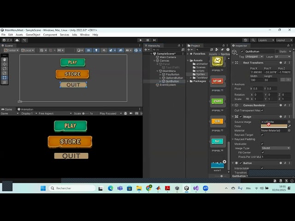Select the pngegg_15 store sprite
Screen dimensions: 295x221
pos(218,122)
